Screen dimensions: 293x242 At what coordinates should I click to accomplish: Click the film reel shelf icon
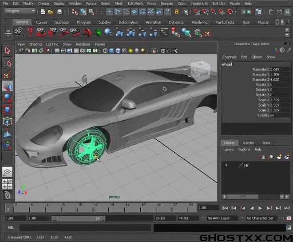(19, 32)
